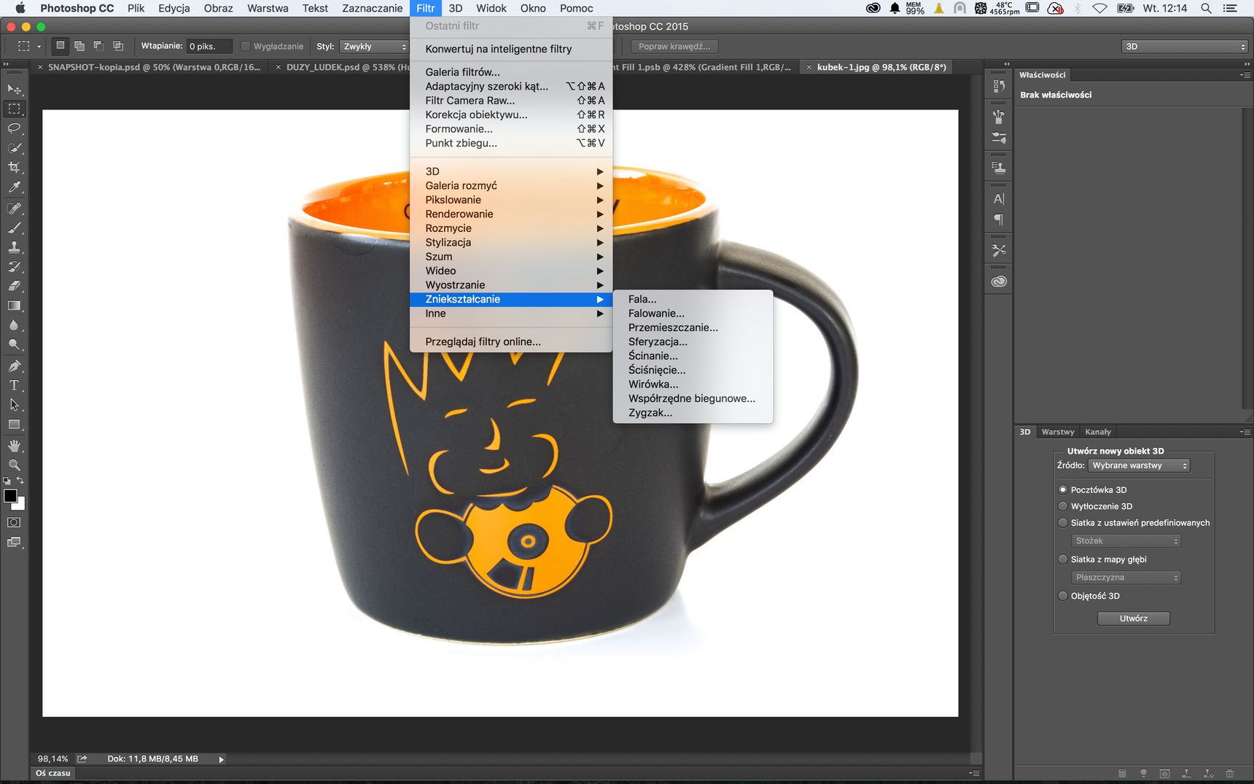Select the Crop tool
The image size is (1254, 784).
tap(14, 167)
